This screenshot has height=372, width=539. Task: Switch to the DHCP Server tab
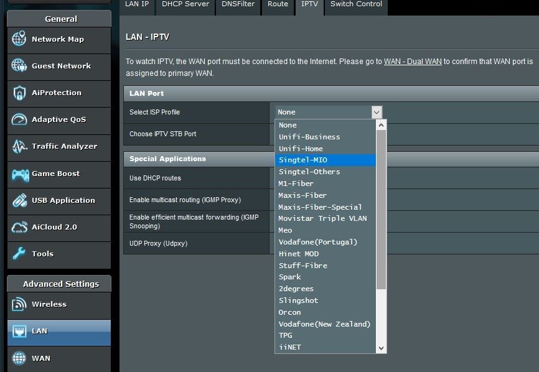click(185, 4)
